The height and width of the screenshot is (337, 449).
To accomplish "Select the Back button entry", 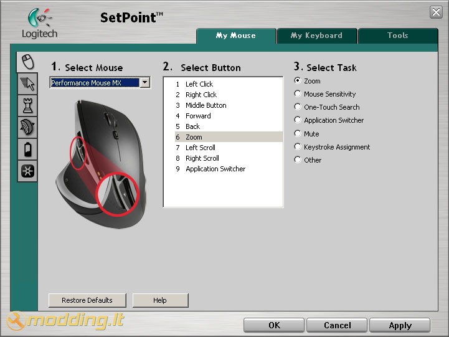I will pyautogui.click(x=229, y=126).
